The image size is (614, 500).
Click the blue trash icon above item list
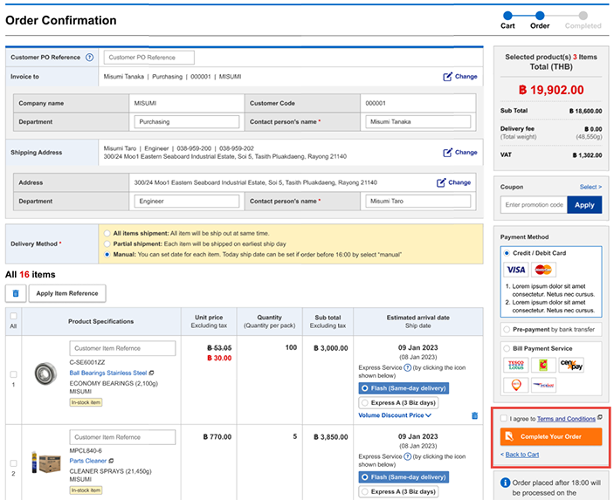[15, 294]
